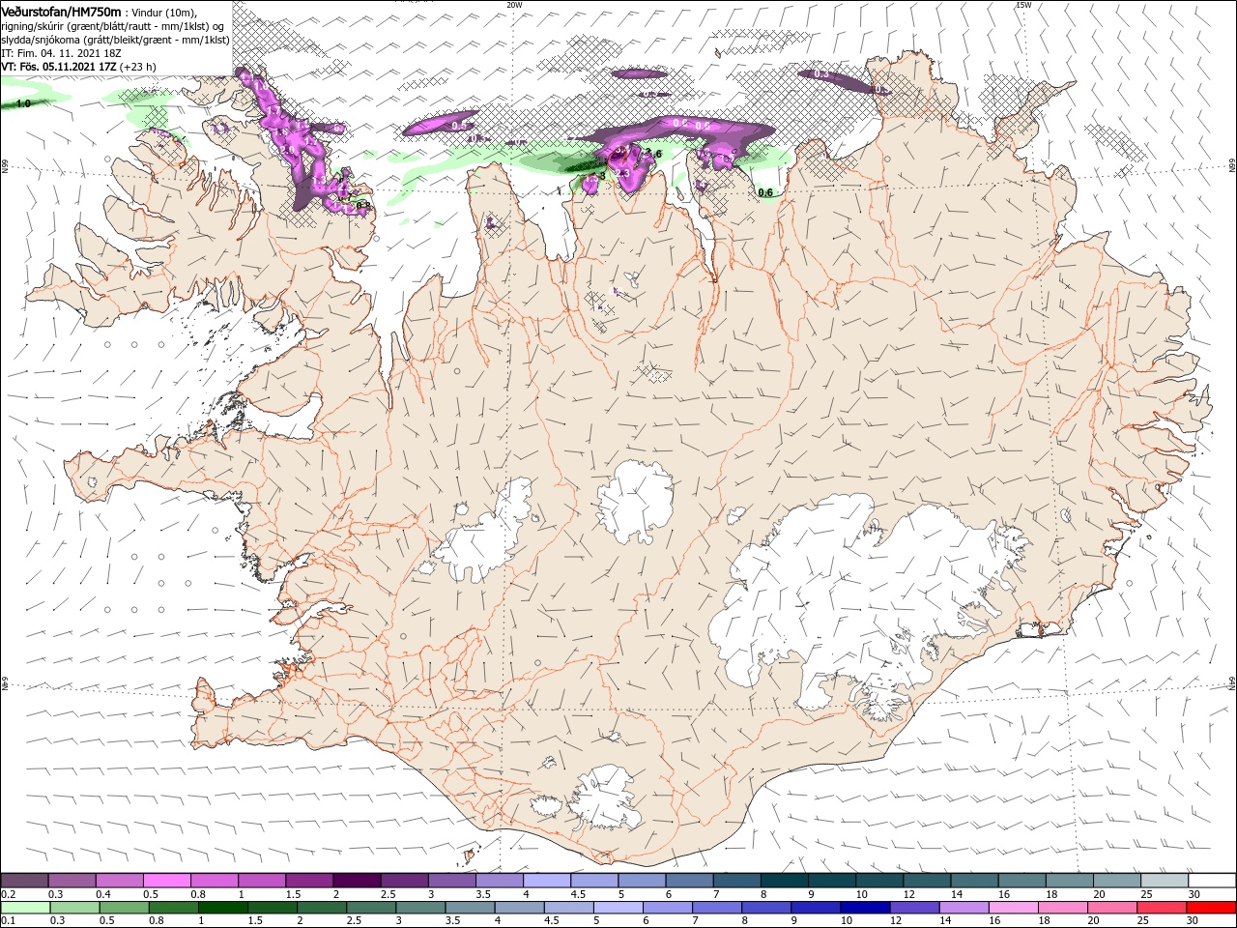The width and height of the screenshot is (1237, 928).
Task: Select the light pink 16–18 bottom-row swatch
Action: 1013,907
